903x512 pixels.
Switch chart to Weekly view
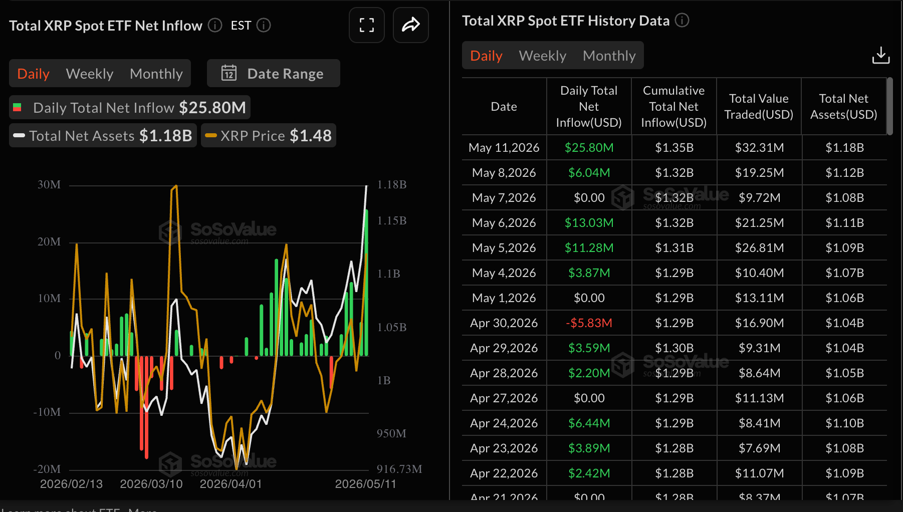tap(90, 74)
